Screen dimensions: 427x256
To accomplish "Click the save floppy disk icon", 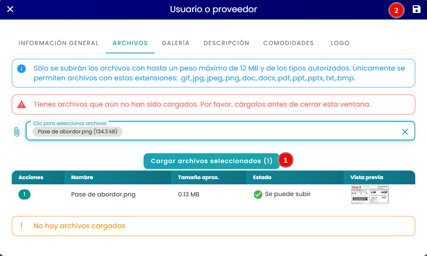I will coord(416,9).
